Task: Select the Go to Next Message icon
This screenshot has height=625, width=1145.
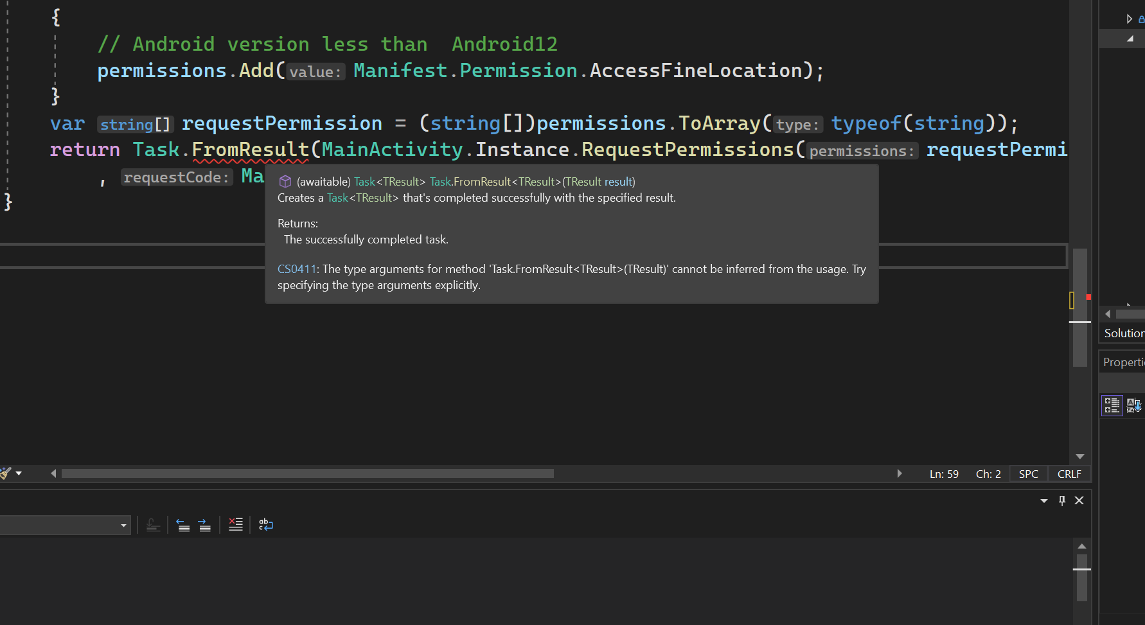Action: click(204, 524)
